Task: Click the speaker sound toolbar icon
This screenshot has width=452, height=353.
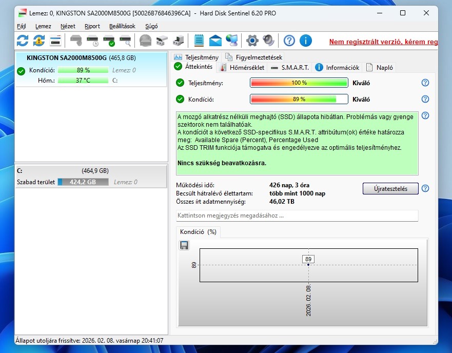Action: click(268, 41)
